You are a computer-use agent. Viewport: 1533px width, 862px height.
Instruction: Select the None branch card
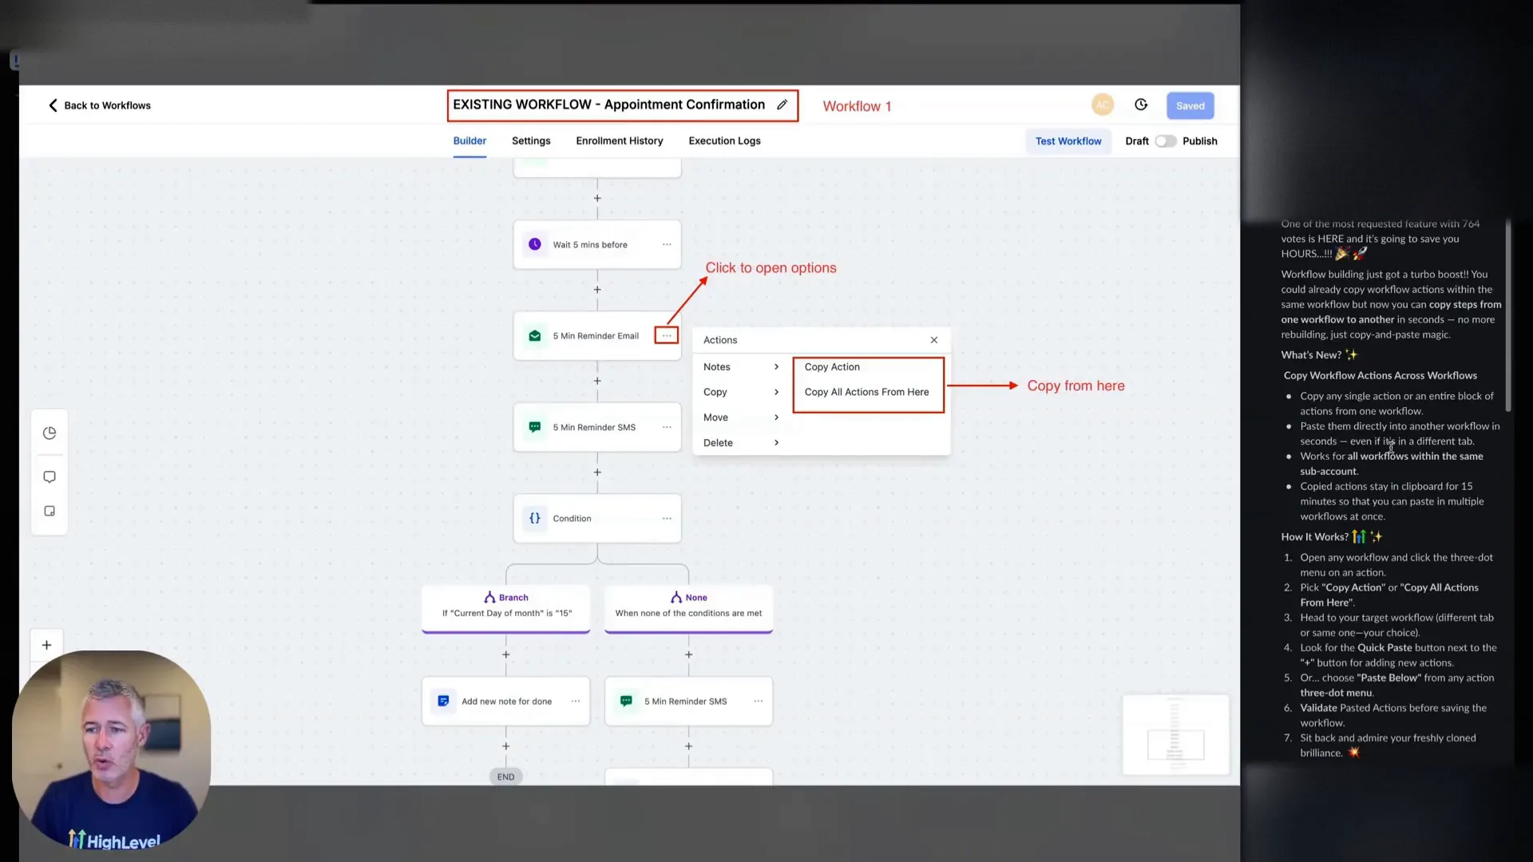688,607
